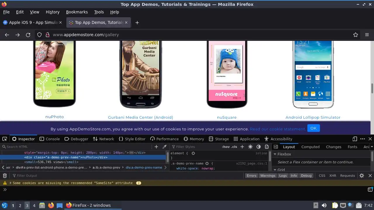Open the Memory panel
Screen dimensions: 374x210
pyautogui.click(x=194, y=139)
